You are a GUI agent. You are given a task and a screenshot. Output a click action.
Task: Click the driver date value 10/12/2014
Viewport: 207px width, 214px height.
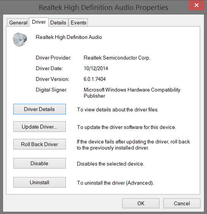point(96,68)
